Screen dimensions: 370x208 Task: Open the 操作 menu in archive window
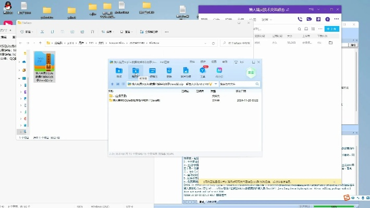(203, 62)
